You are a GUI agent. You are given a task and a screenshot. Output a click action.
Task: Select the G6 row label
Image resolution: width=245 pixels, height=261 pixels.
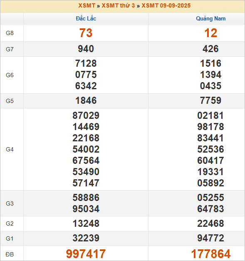click(x=10, y=75)
